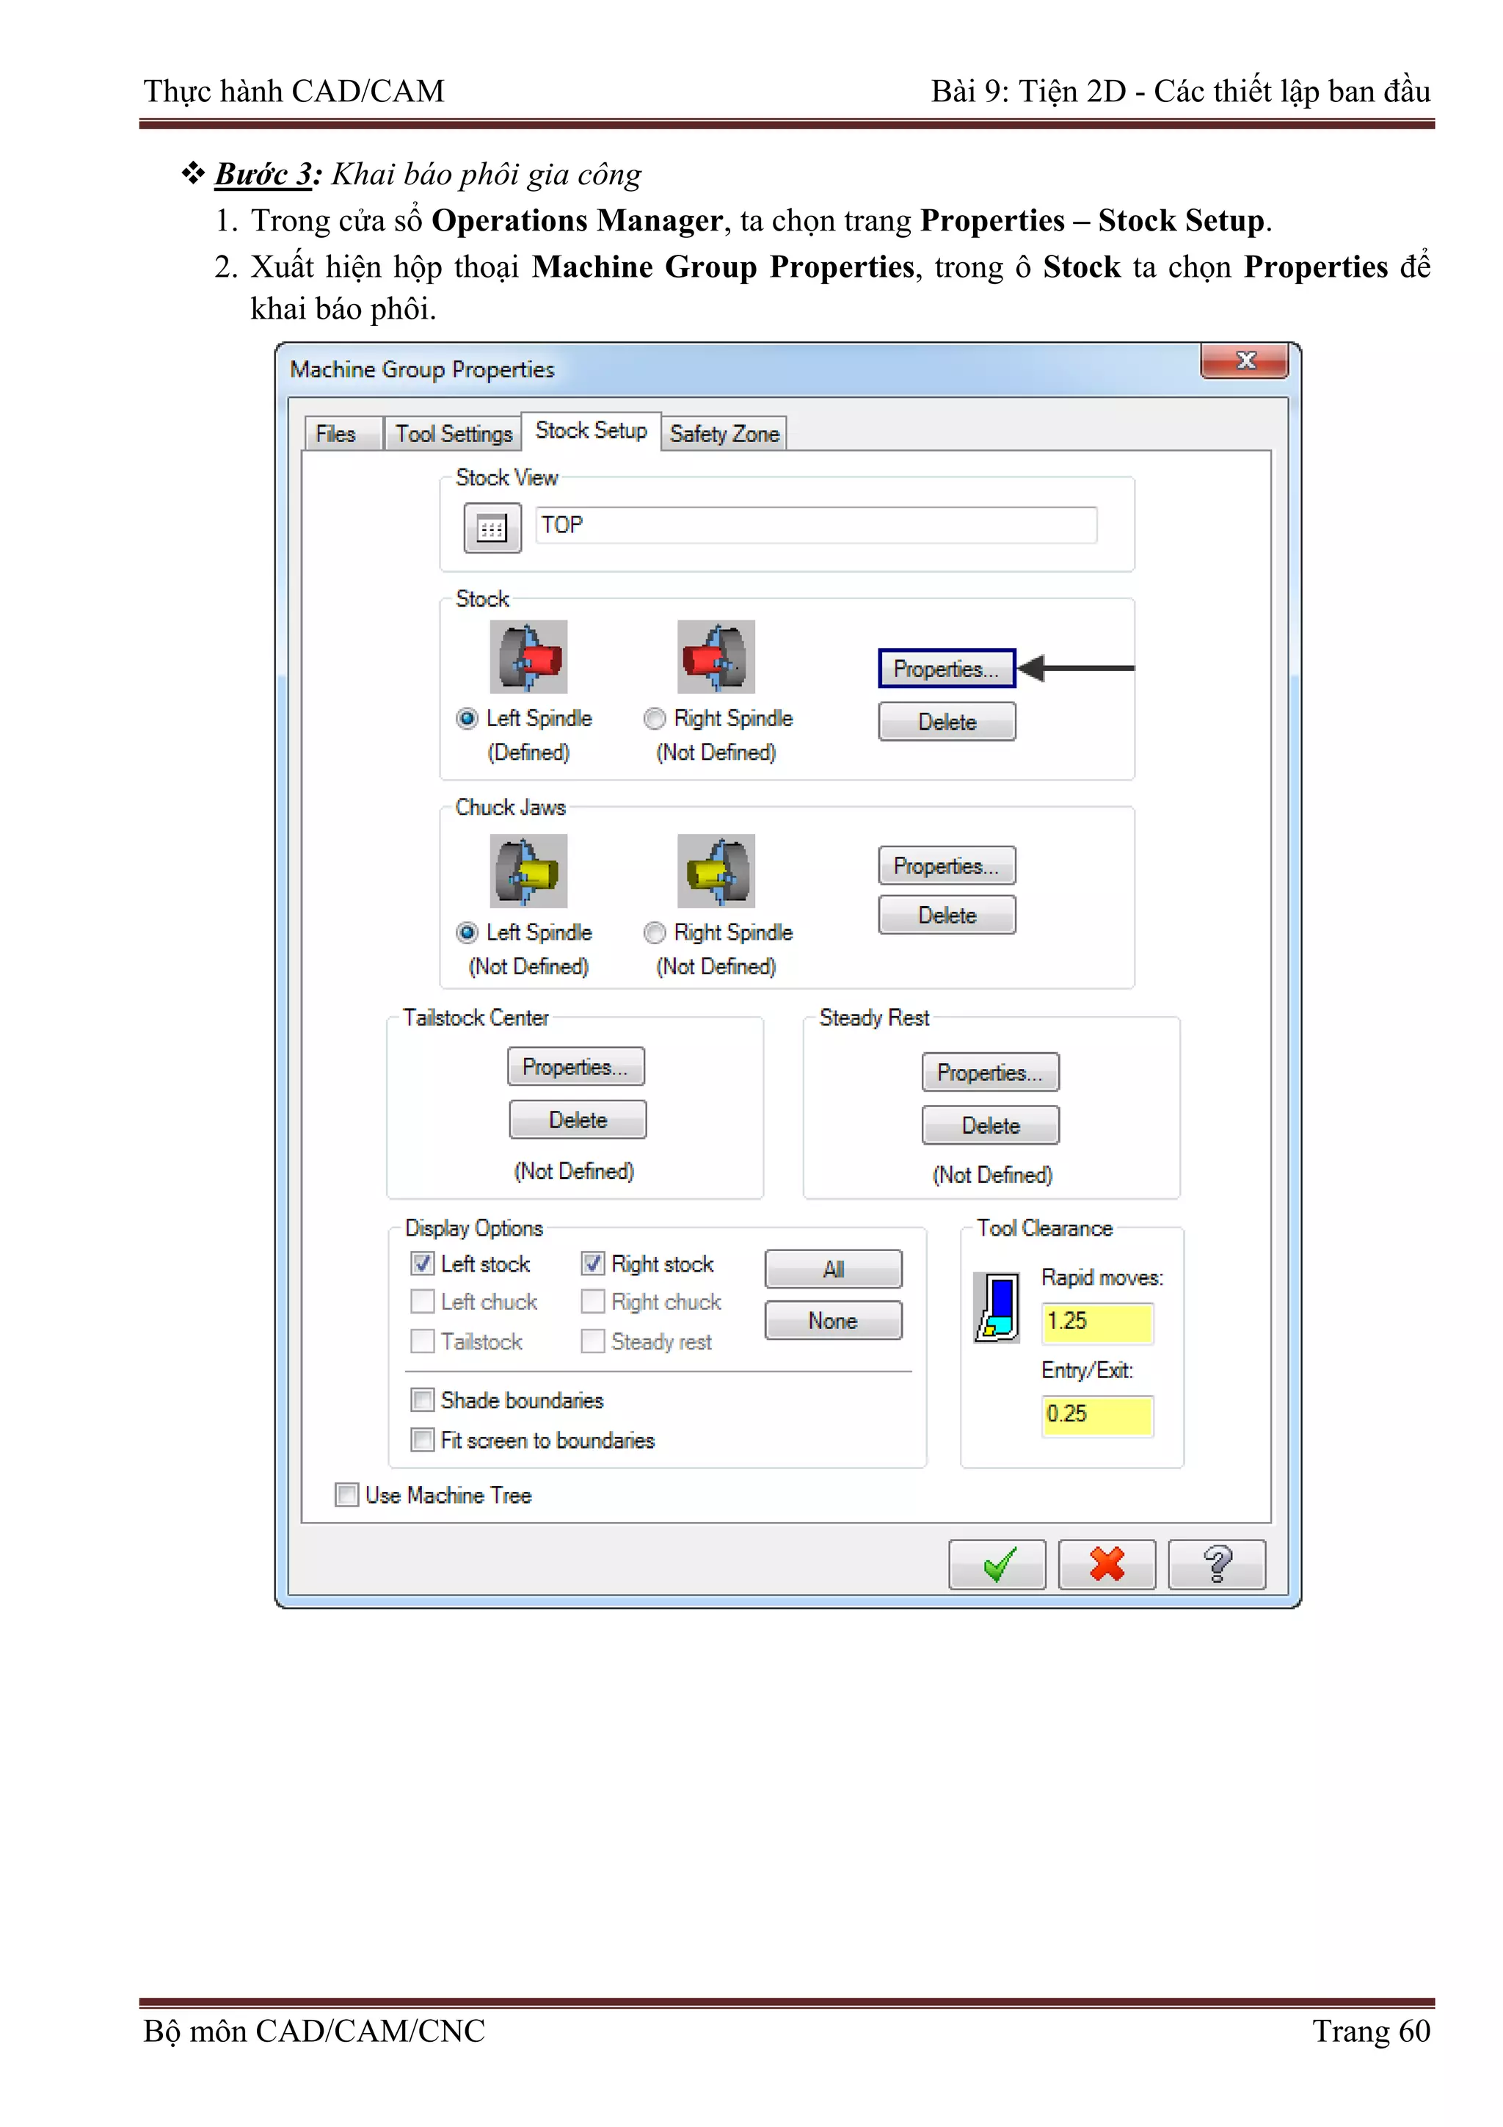
Task: Open the Stock View plane selection icon
Action: point(492,528)
